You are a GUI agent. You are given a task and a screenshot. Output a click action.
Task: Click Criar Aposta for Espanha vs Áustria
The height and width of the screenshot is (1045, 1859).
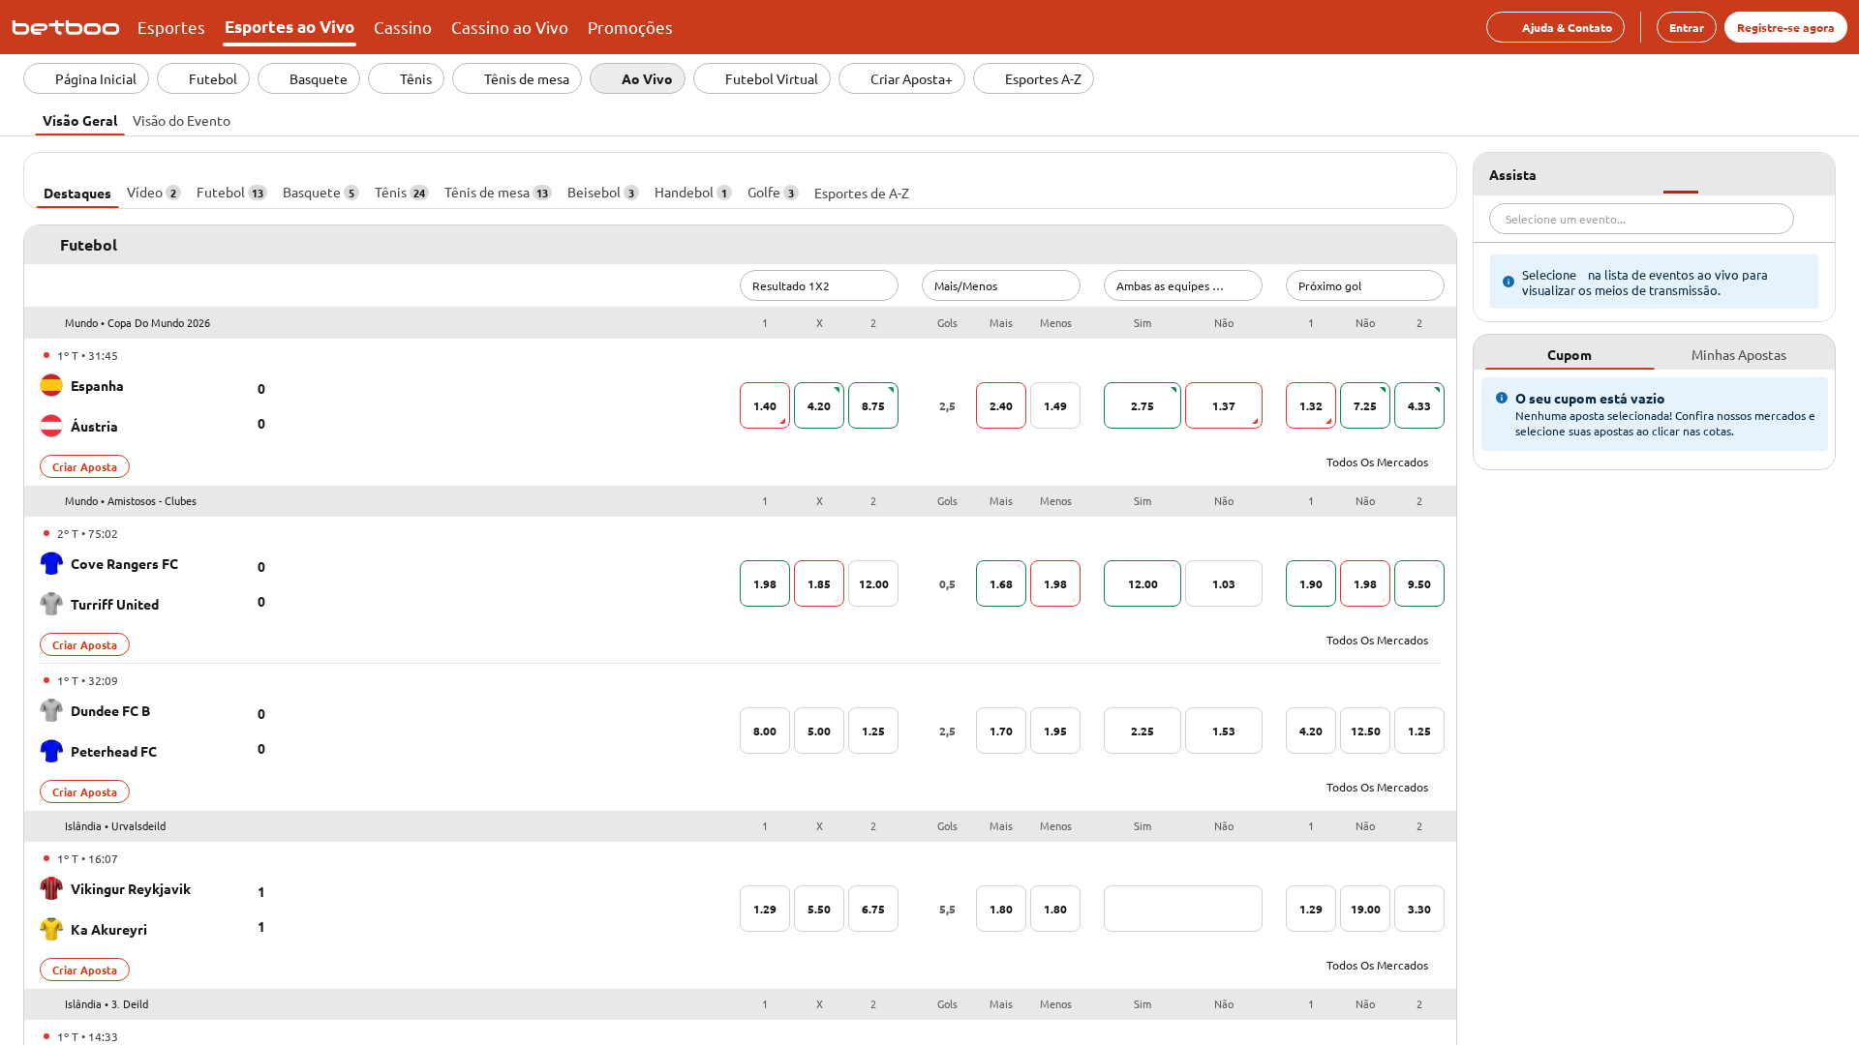pyautogui.click(x=84, y=466)
